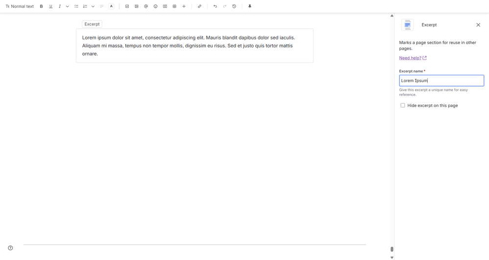Pin the toolbar
The width and height of the screenshot is (489, 260).
250,6
